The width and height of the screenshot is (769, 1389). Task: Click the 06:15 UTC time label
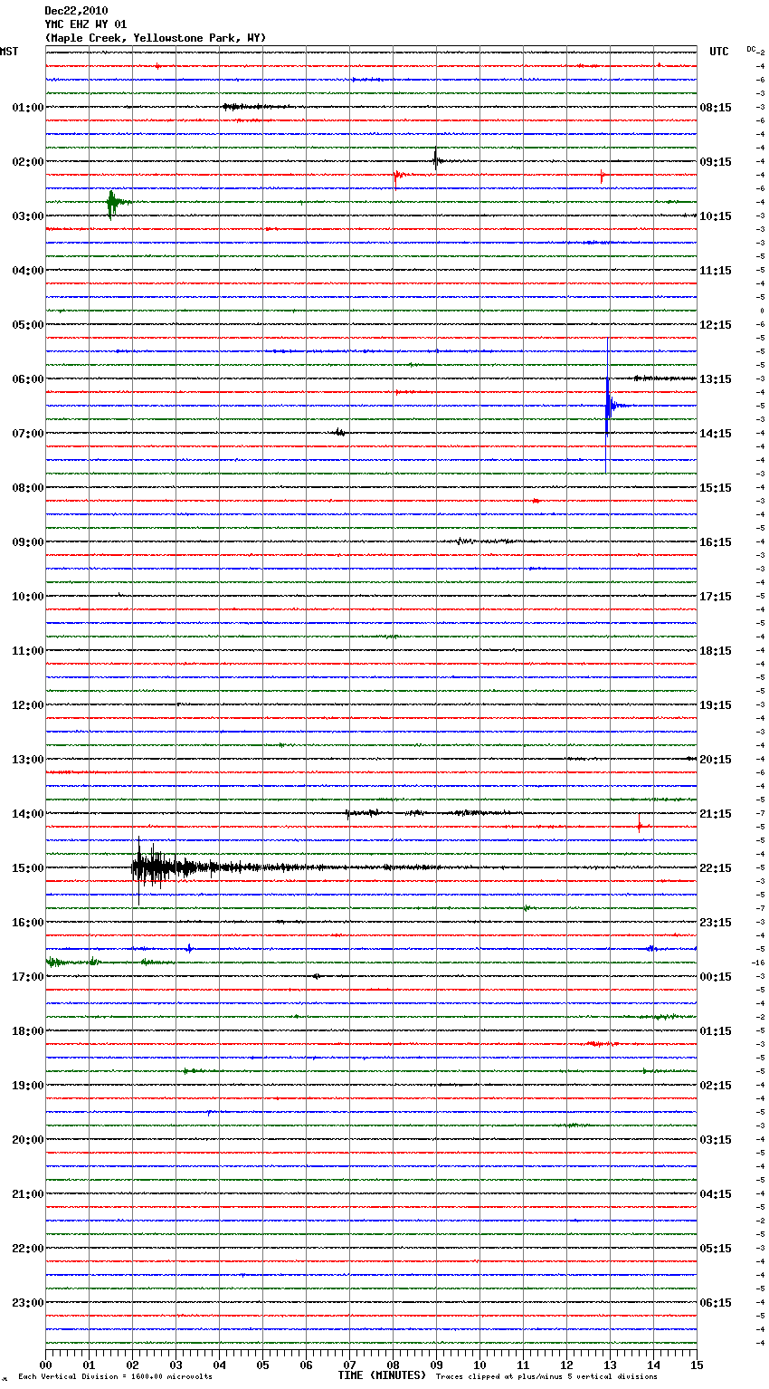pos(716,1303)
